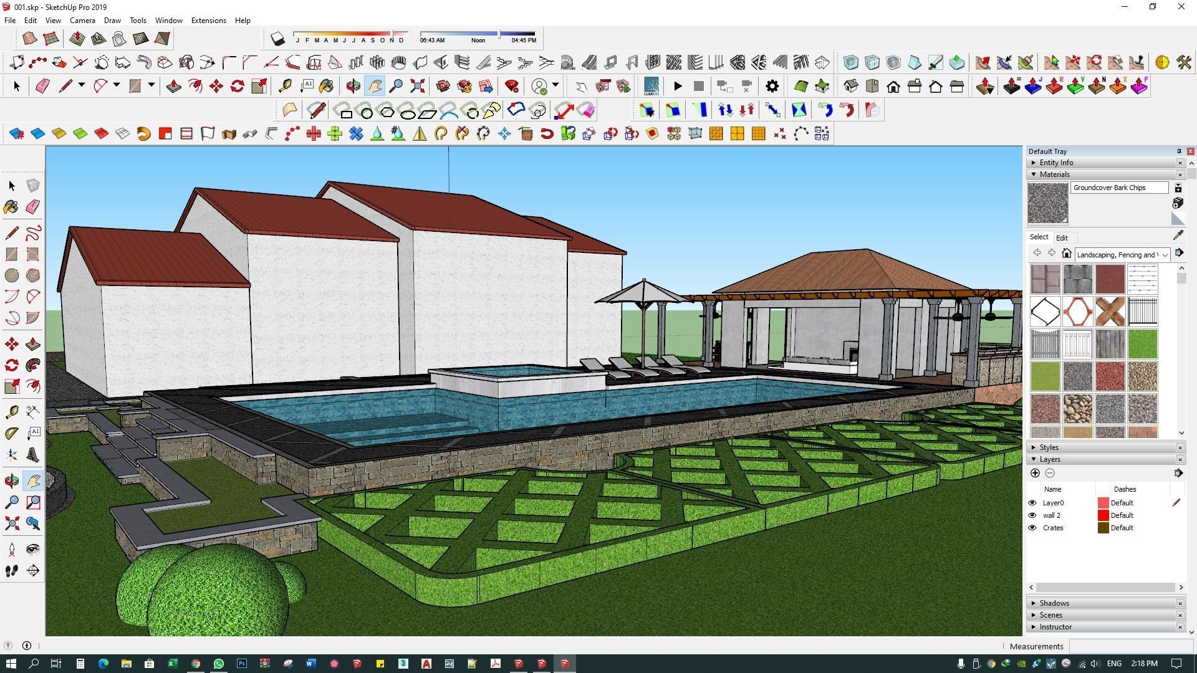Open the material library dropdown list

click(1165, 255)
